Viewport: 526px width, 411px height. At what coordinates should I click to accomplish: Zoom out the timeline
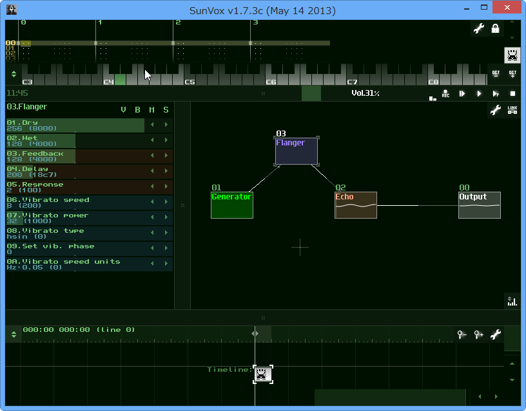click(462, 334)
